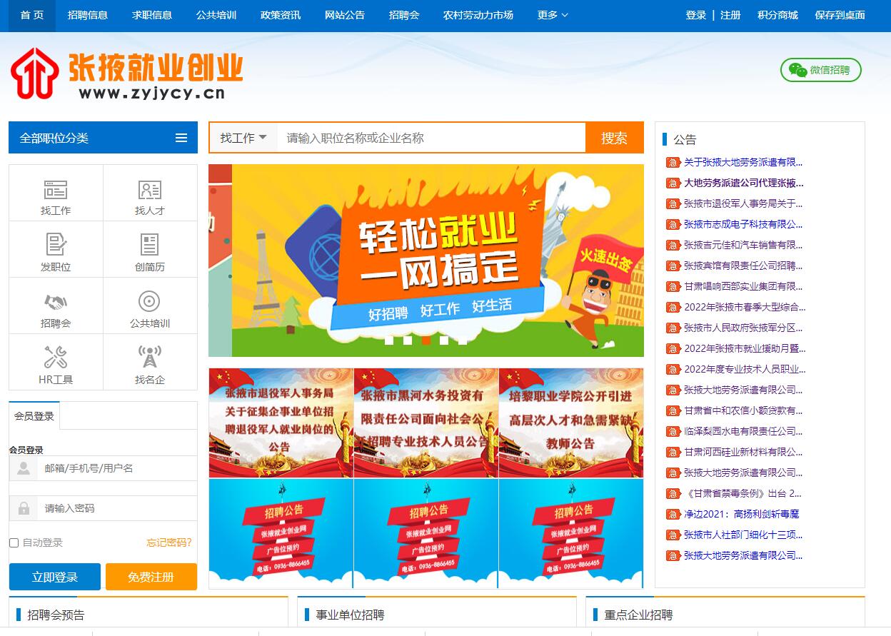The width and height of the screenshot is (891, 636).
Task: Click urgent badge beside 关于张掖大地劳务派遣有限
Action: pos(673,162)
